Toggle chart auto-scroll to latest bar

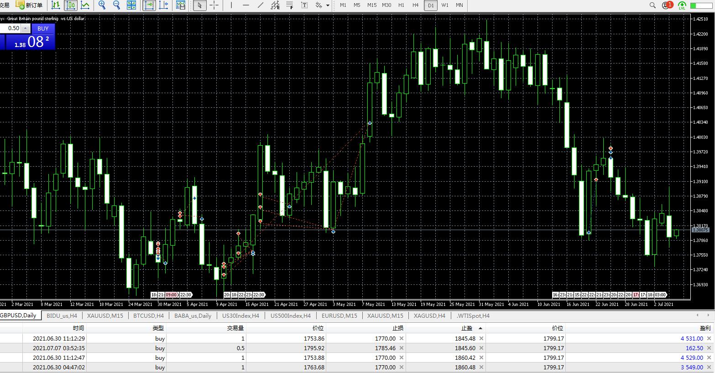(x=149, y=5)
